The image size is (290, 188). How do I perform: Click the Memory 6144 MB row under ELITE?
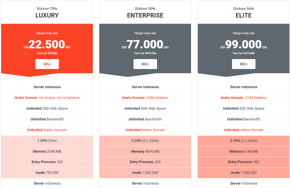[x=244, y=151]
